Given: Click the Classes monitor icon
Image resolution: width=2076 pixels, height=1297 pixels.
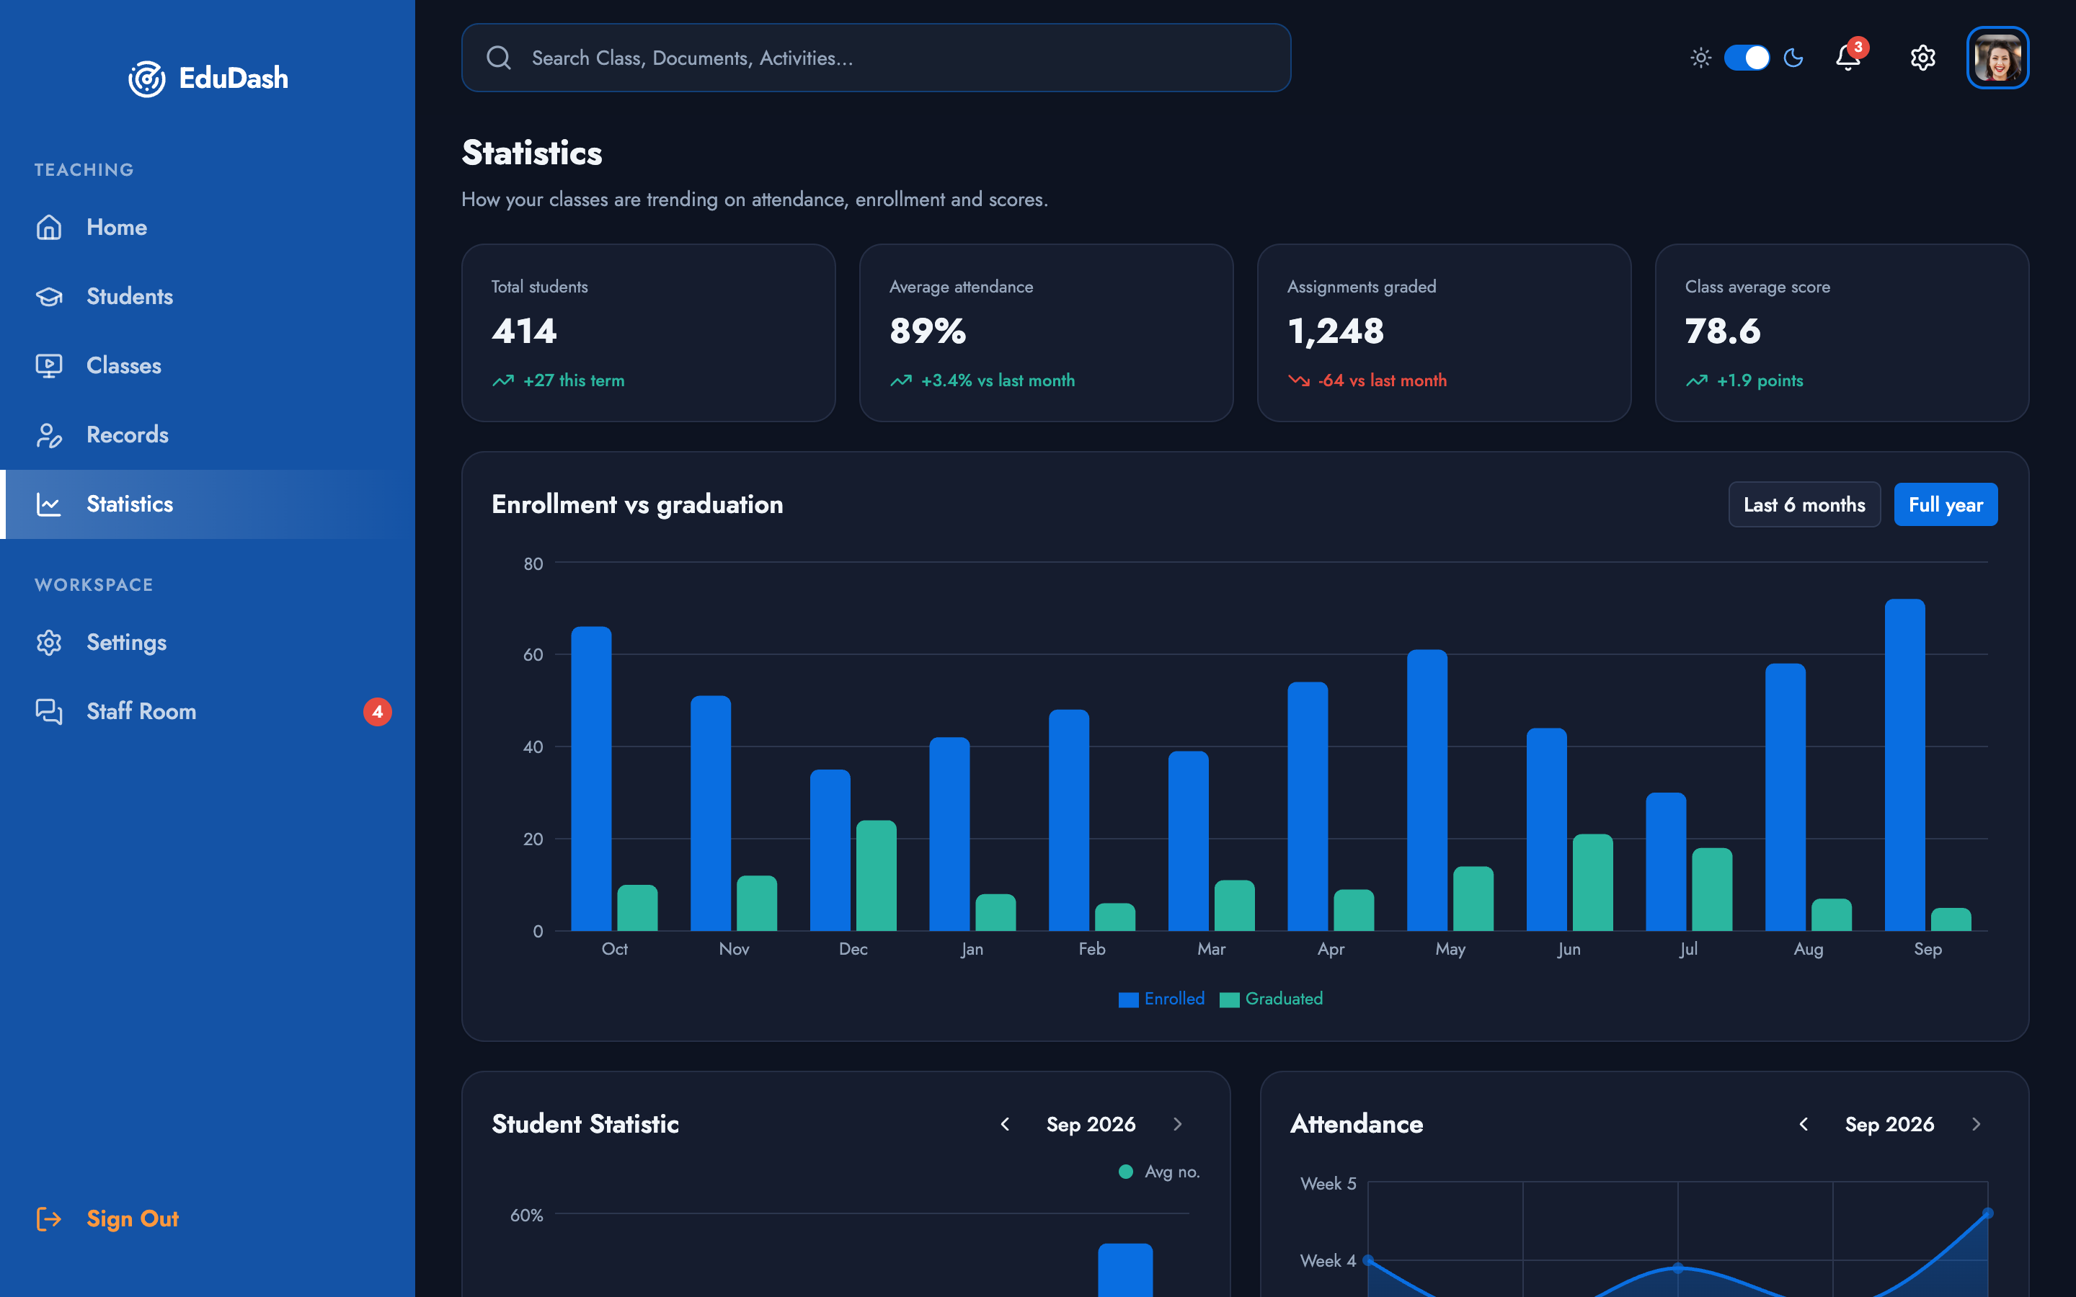Looking at the screenshot, I should (x=49, y=365).
